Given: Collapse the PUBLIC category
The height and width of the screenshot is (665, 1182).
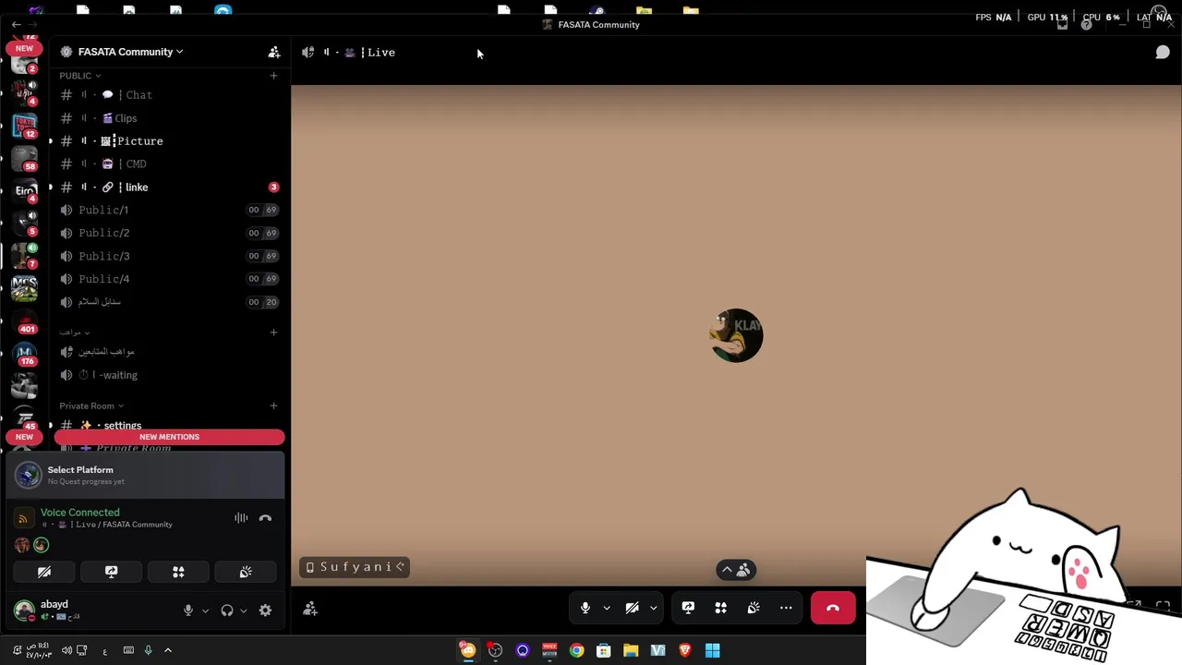Looking at the screenshot, I should (x=79, y=76).
